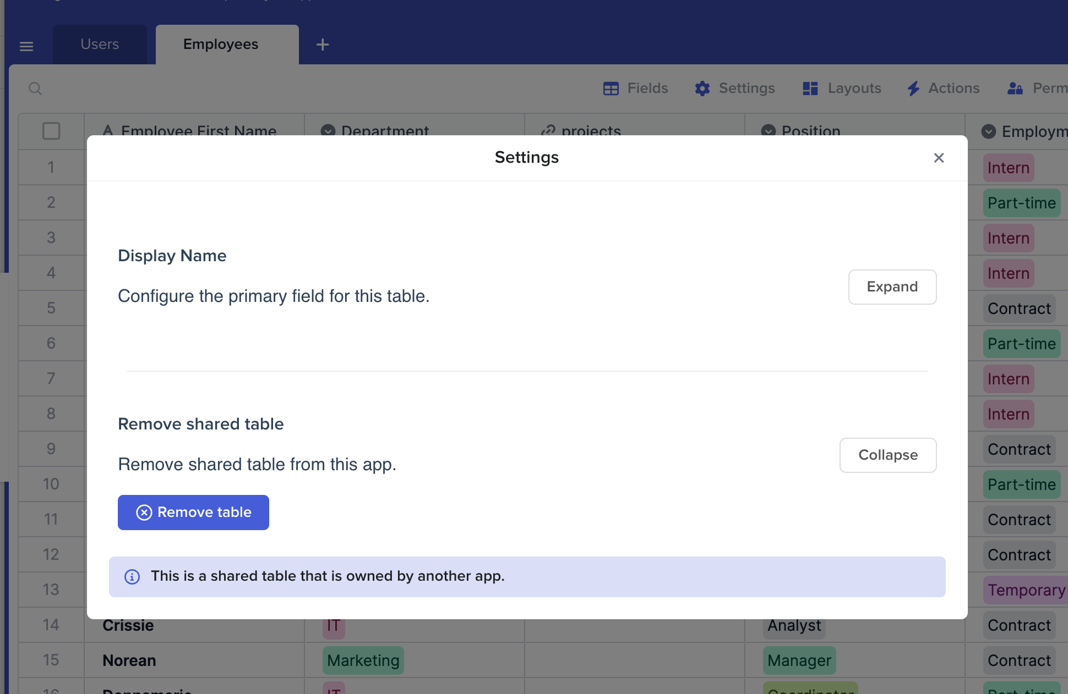
Task: Click the hamburger menu icon
Action: (26, 46)
